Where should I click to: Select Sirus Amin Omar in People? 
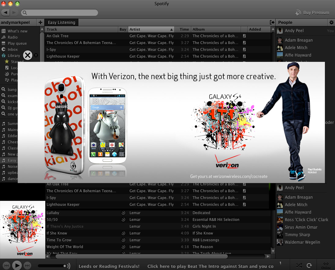coord(301,227)
